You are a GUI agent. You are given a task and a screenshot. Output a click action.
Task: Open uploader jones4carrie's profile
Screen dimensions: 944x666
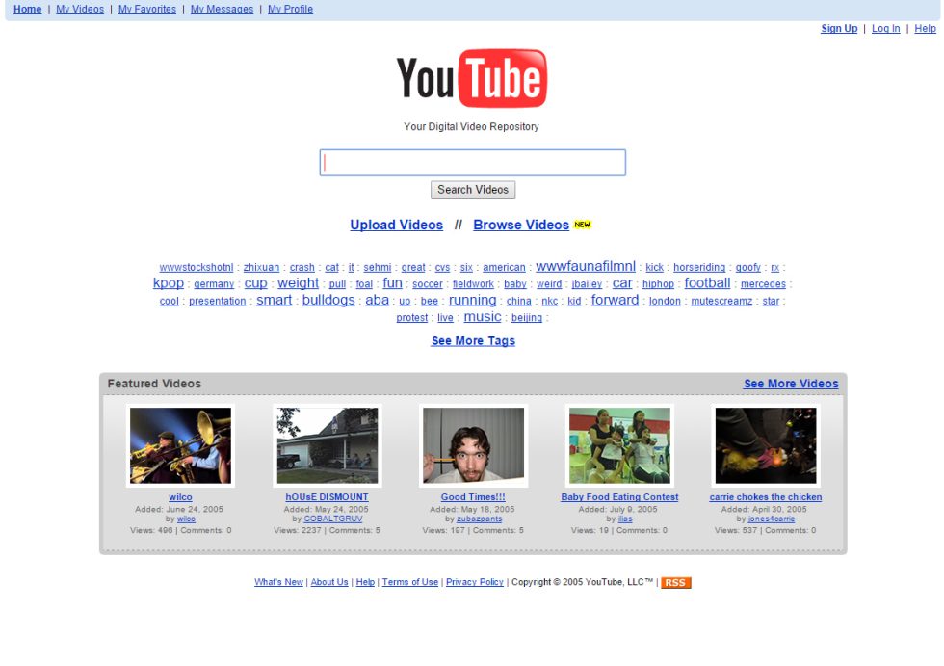click(772, 519)
